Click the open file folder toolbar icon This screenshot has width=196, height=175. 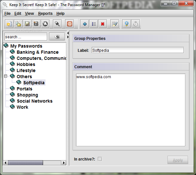[x=18, y=24]
